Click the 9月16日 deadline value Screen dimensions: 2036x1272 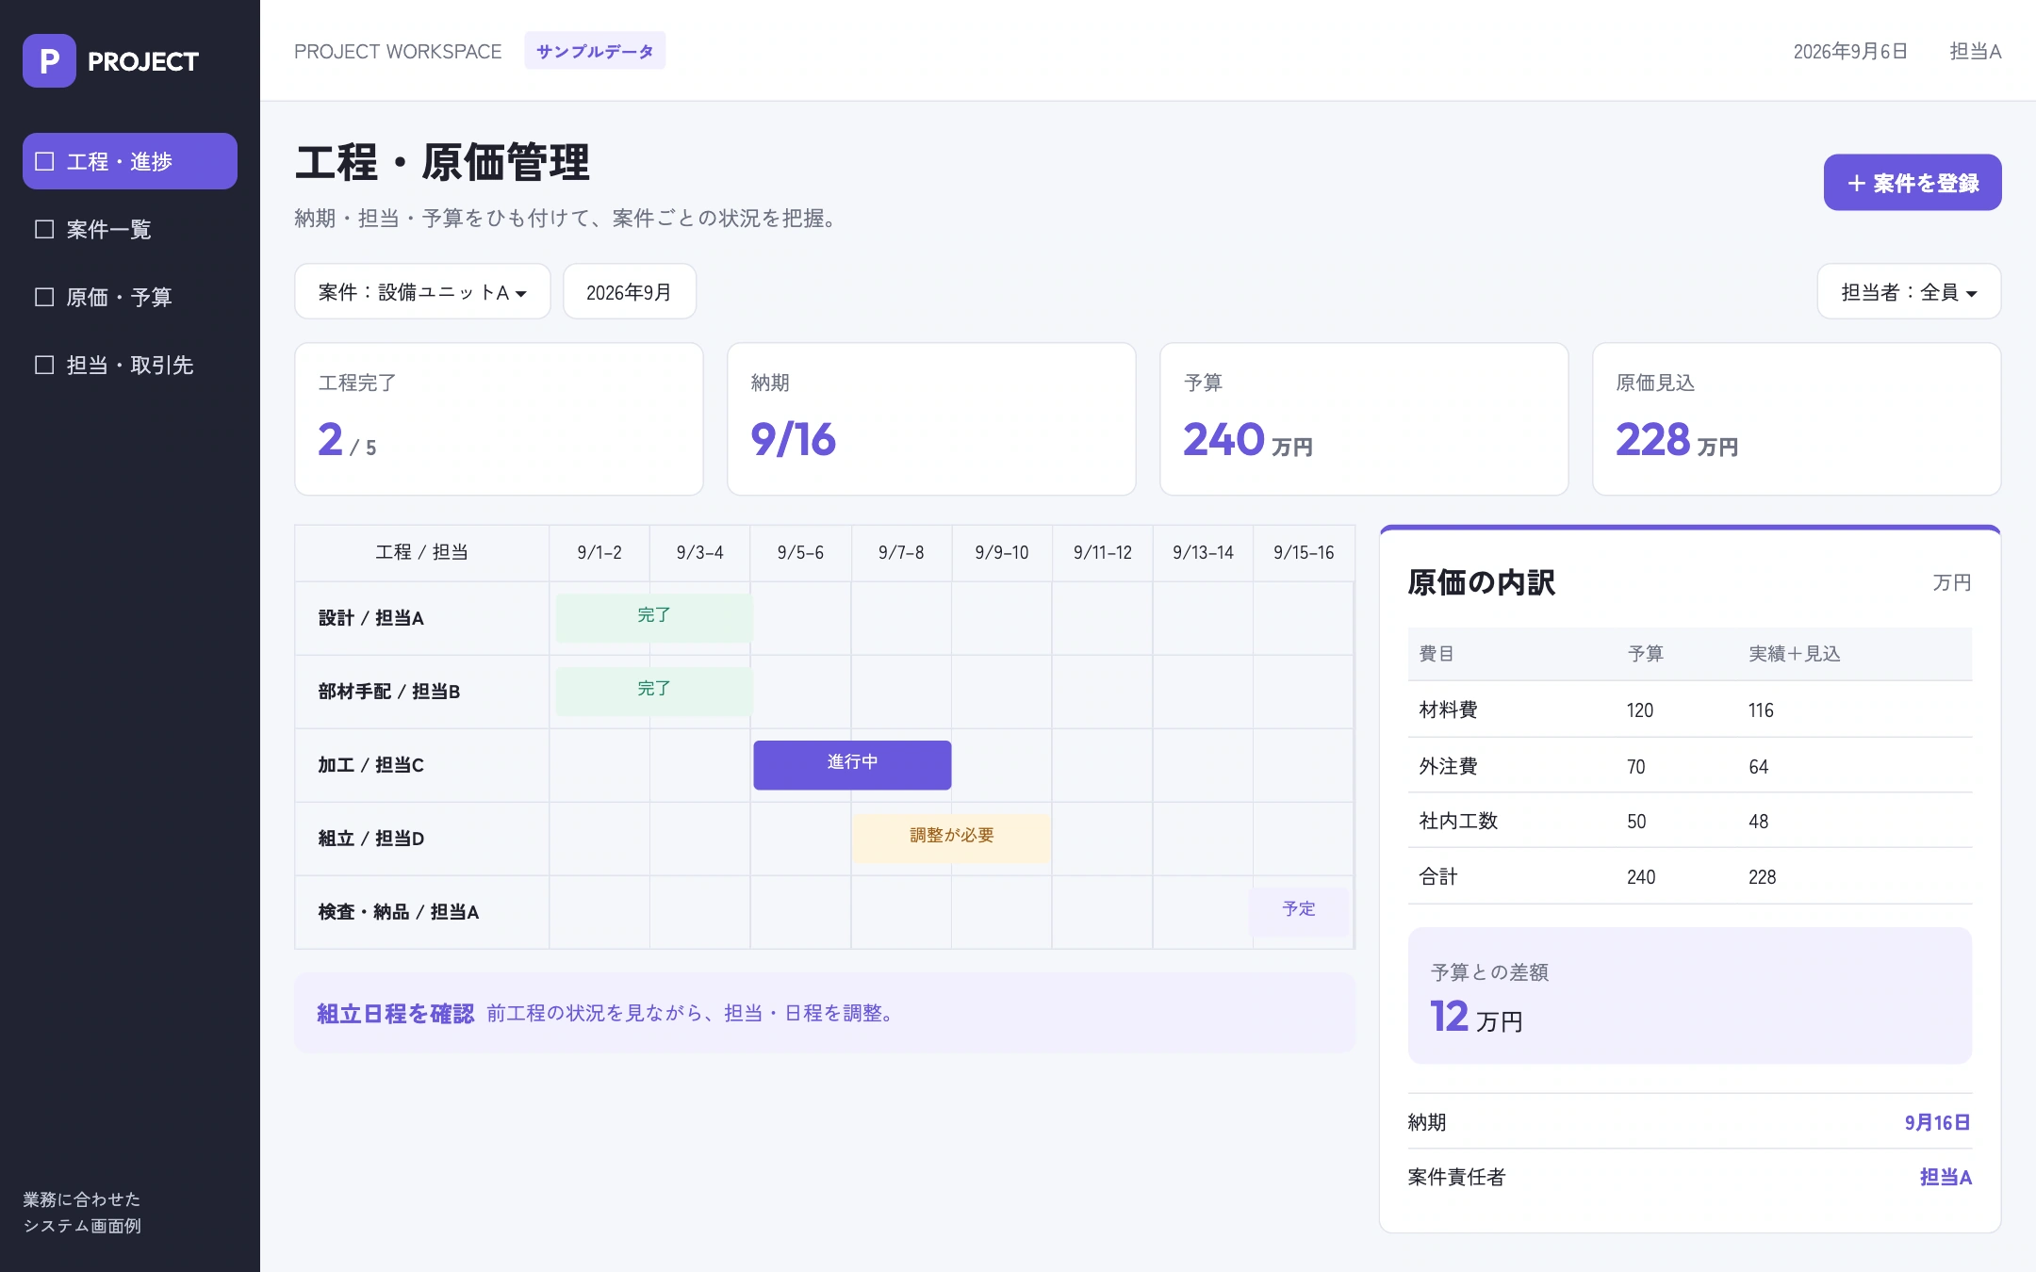pyautogui.click(x=1937, y=1122)
